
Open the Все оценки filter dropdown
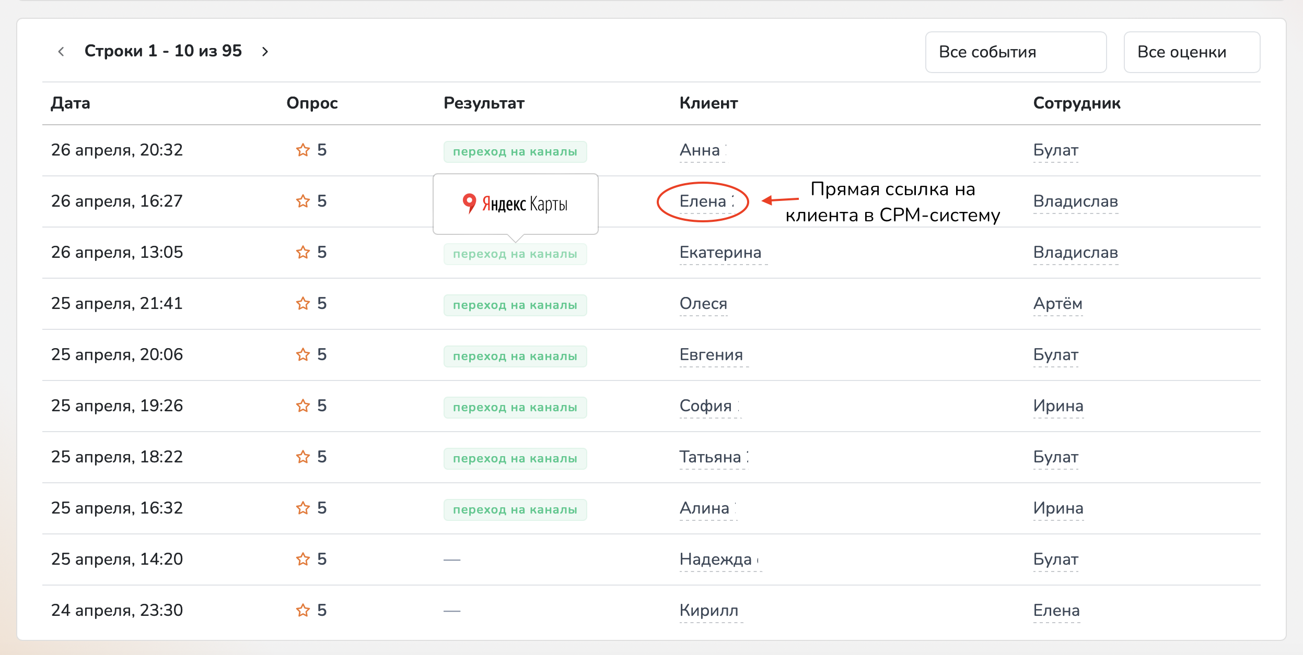click(1191, 52)
